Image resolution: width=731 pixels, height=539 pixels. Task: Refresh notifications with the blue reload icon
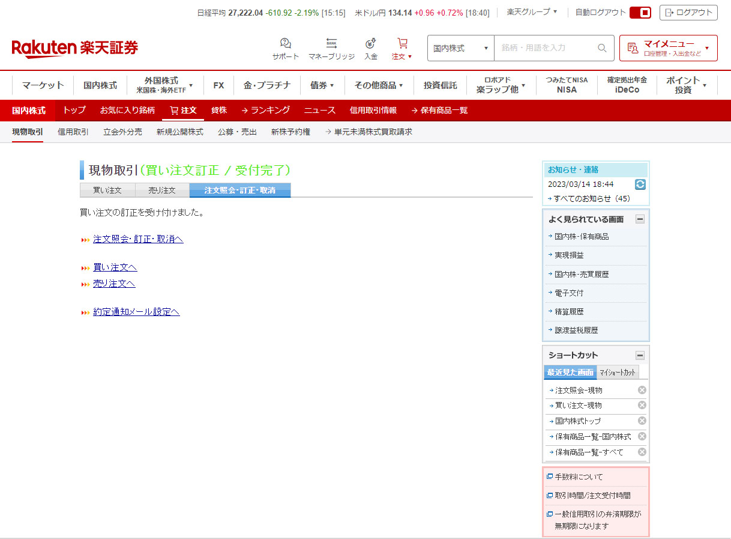click(x=640, y=184)
